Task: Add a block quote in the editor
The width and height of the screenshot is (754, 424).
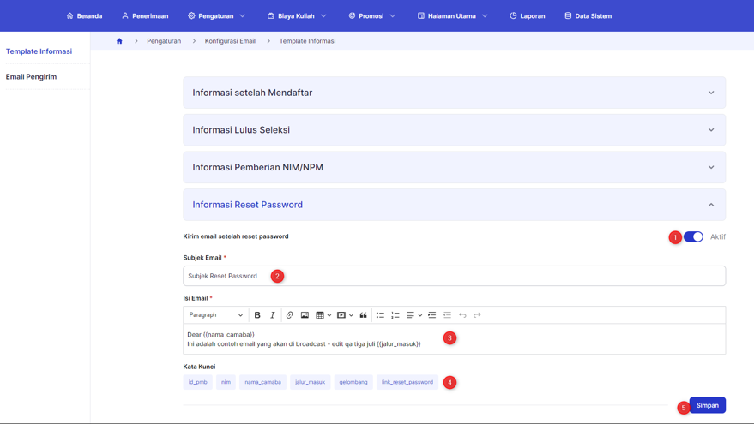Action: tap(364, 315)
